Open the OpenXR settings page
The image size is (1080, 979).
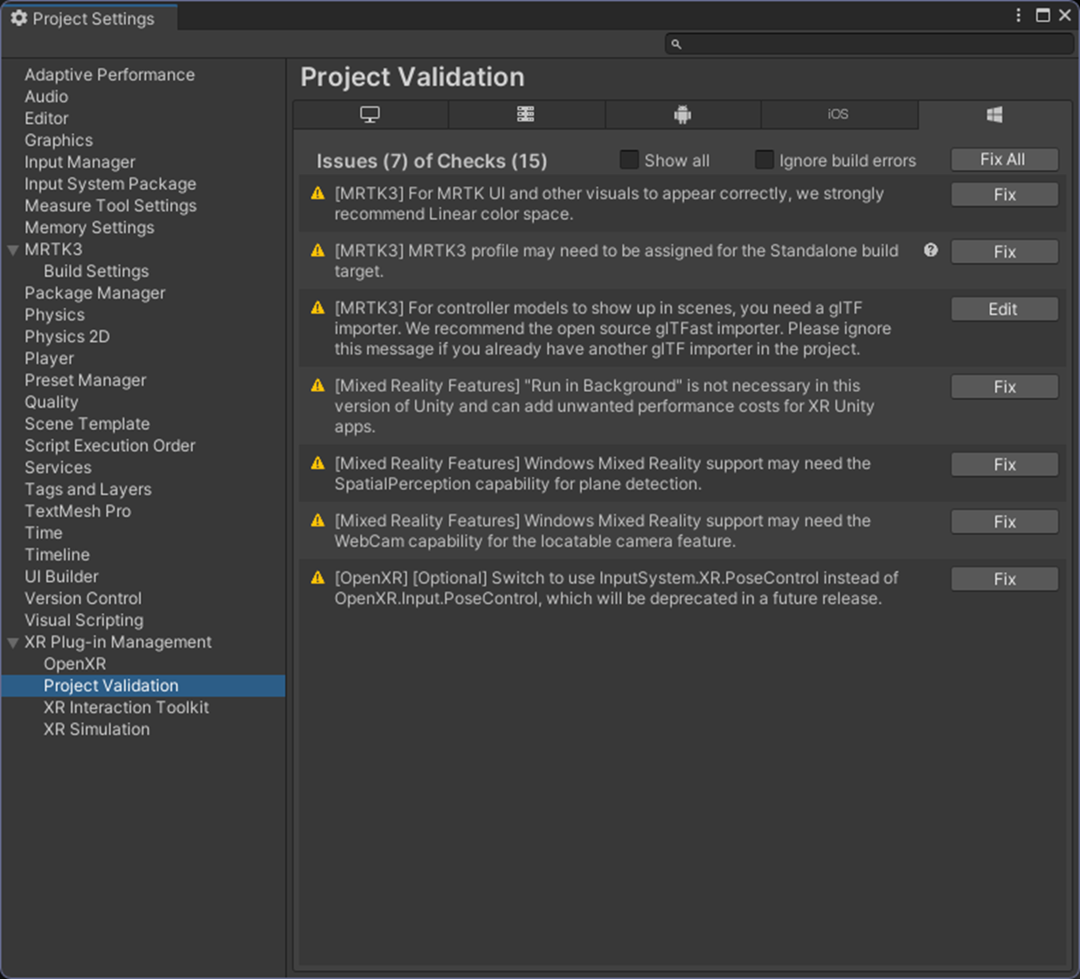point(75,664)
